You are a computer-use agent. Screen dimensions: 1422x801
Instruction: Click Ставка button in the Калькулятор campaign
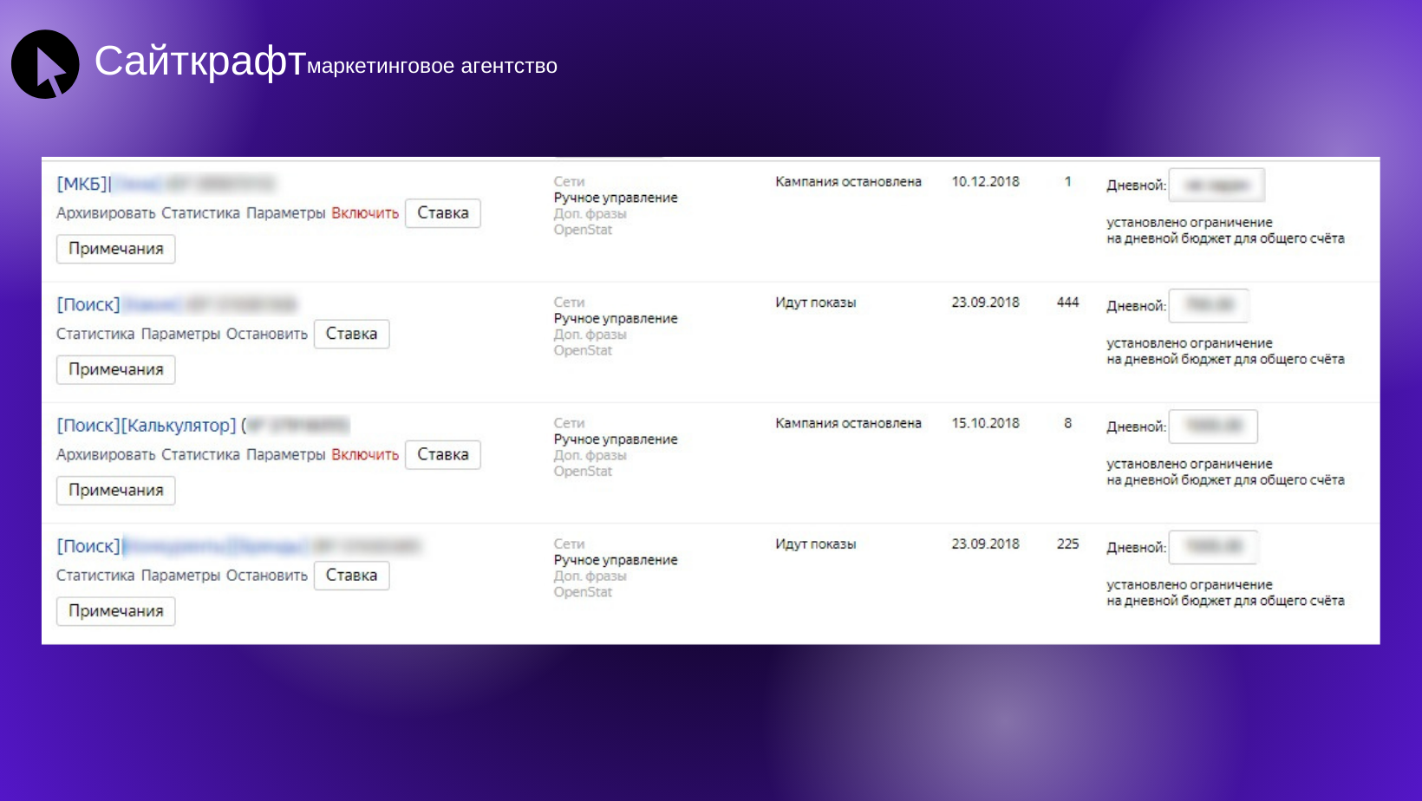442,454
